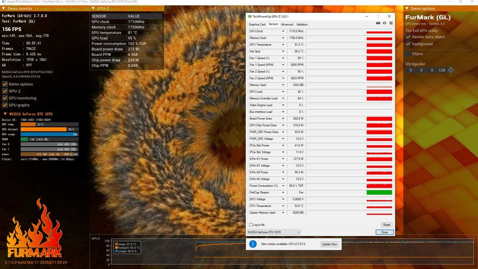478x269 pixels.
Task: Open the GPU Clock sensor dropdown
Action: pos(283,31)
